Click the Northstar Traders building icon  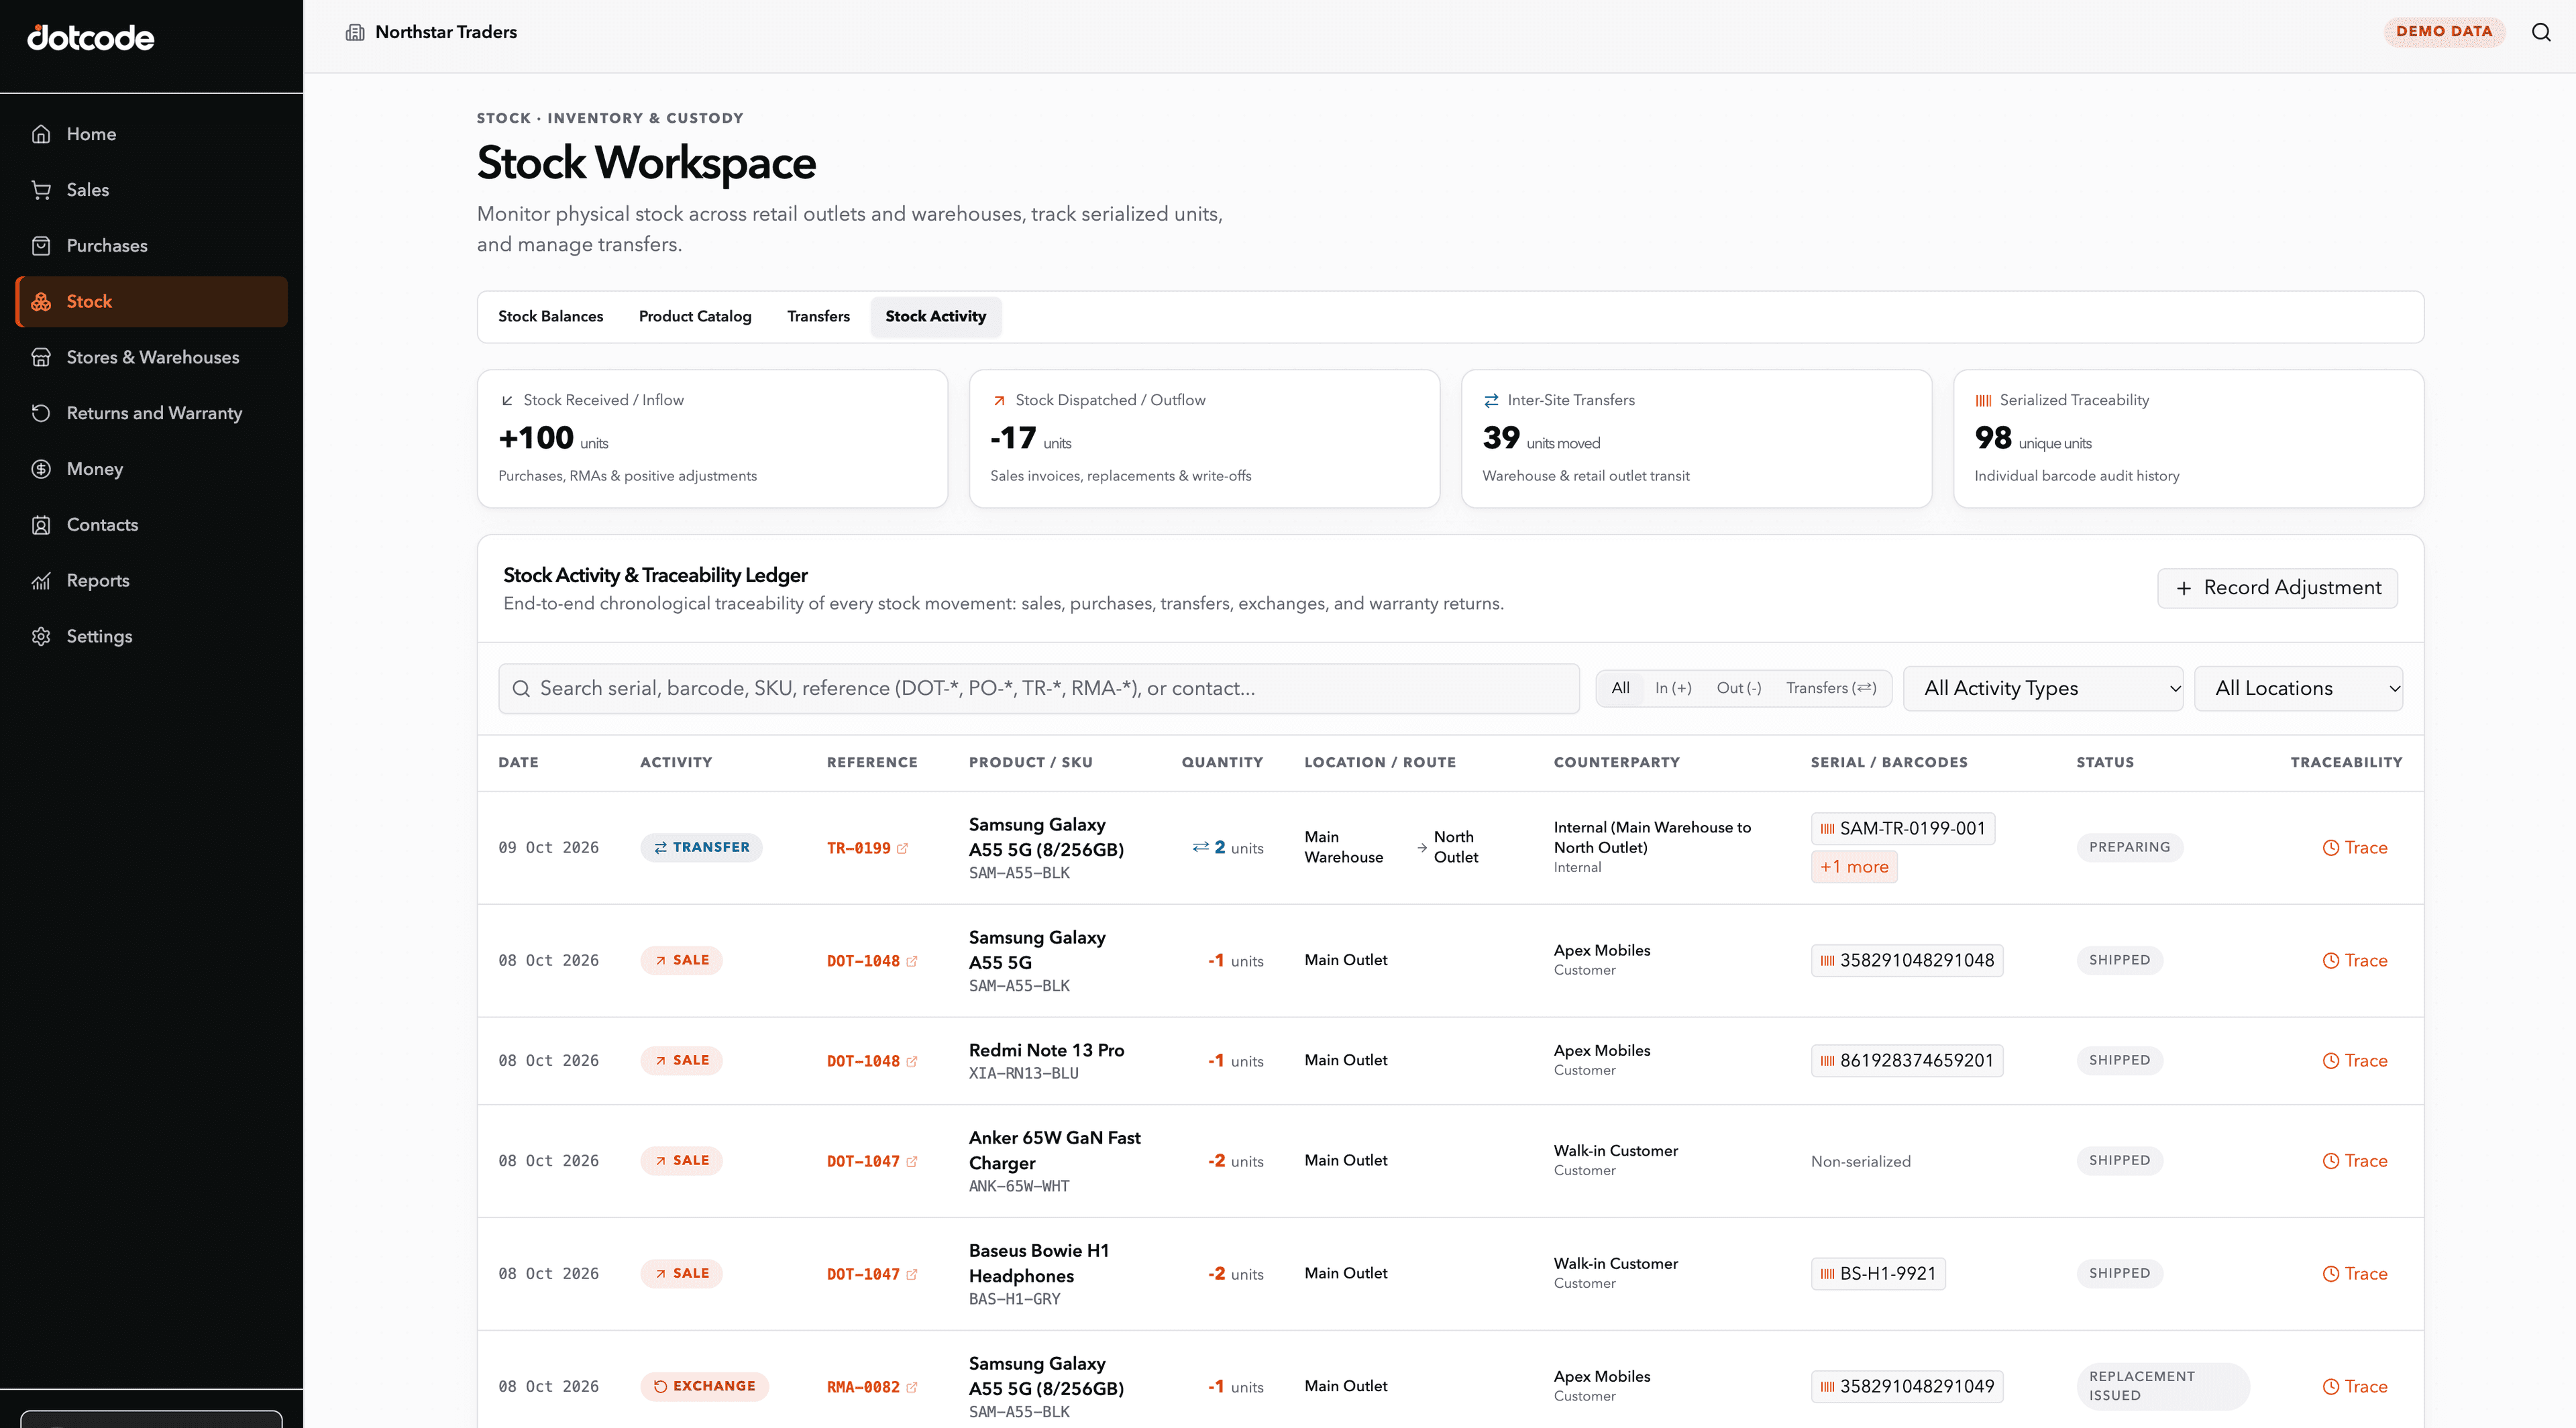click(355, 32)
